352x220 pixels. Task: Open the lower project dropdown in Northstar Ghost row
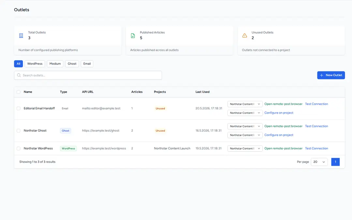click(x=245, y=135)
